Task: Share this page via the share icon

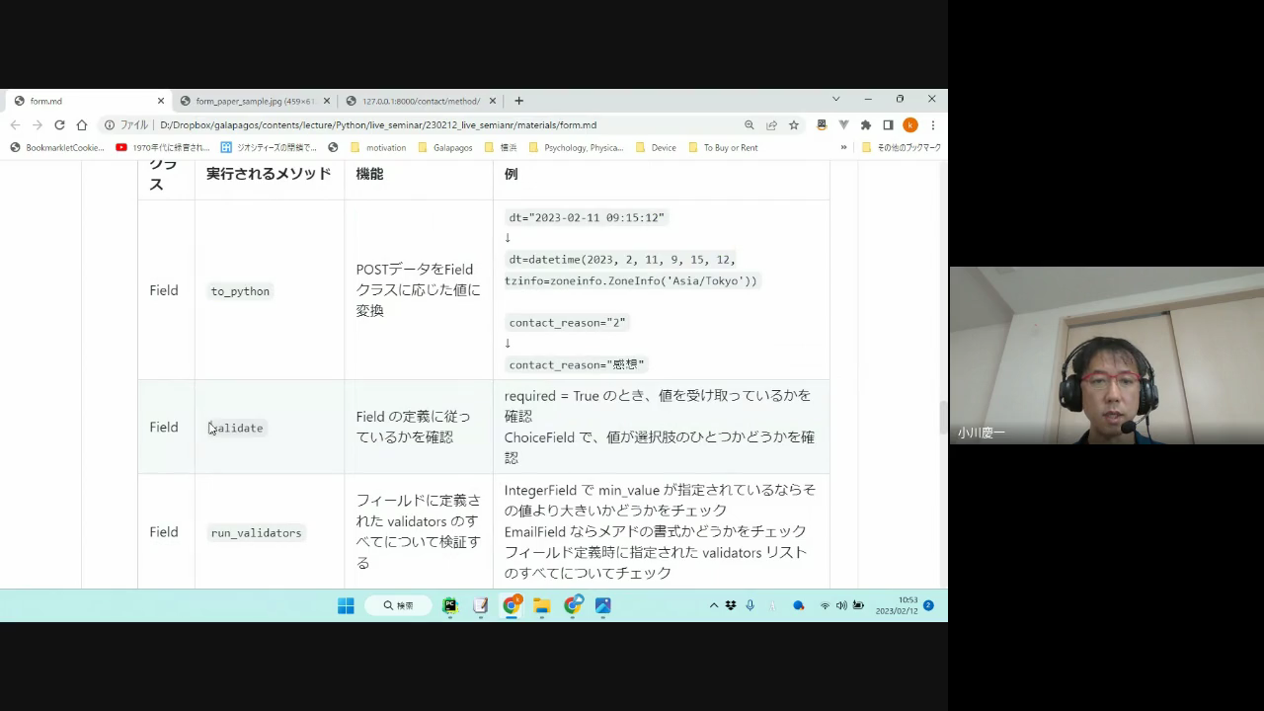Action: pyautogui.click(x=771, y=125)
